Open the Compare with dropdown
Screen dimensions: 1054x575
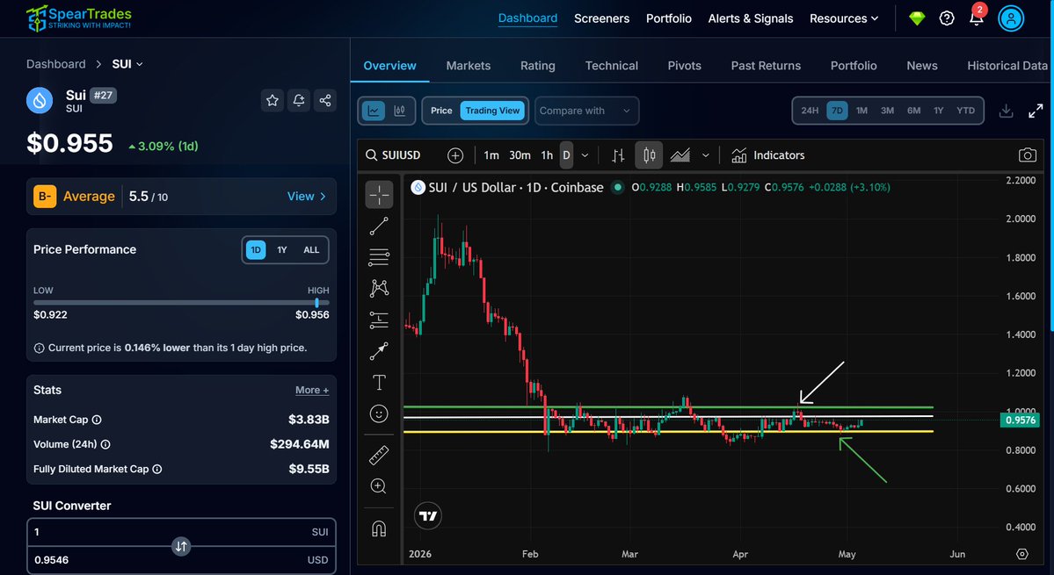[x=586, y=111]
